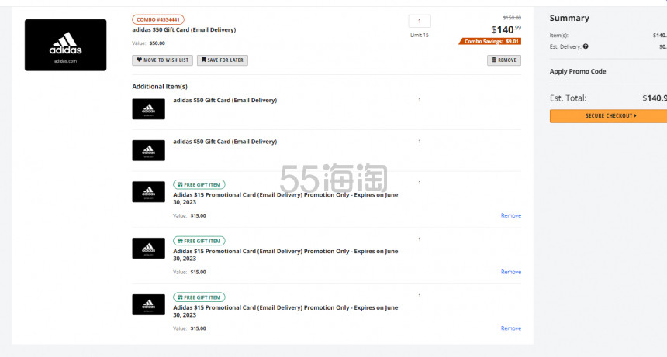
Task: Click the quantity input box
Action: tap(419, 22)
